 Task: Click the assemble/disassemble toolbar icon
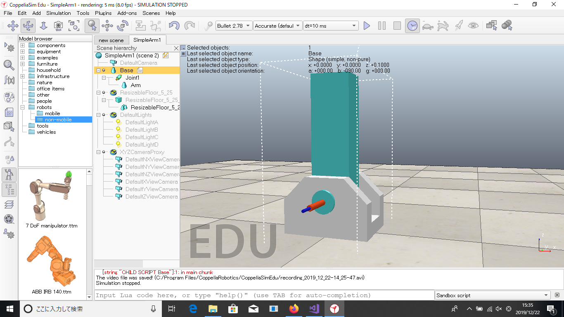140,26
